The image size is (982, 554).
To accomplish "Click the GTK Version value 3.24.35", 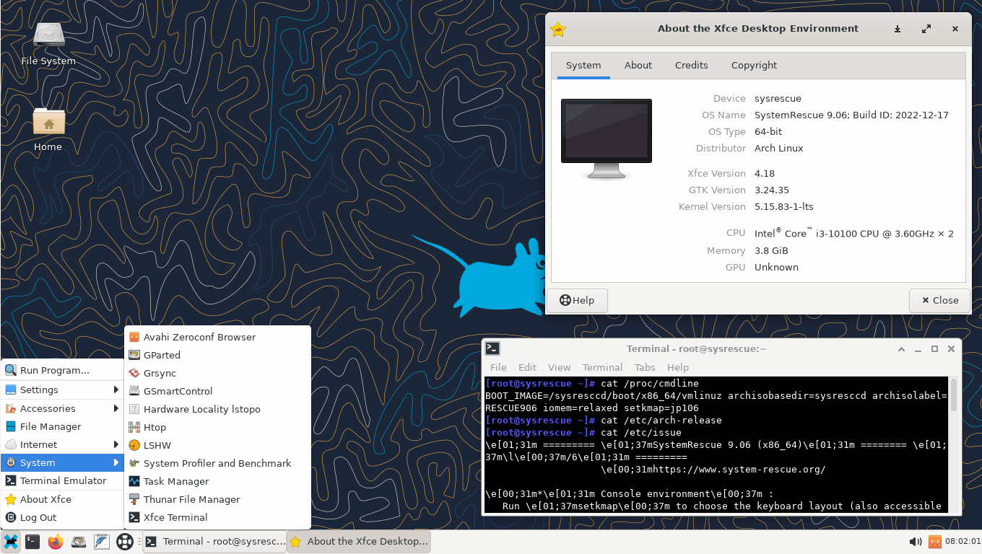I will pos(772,190).
